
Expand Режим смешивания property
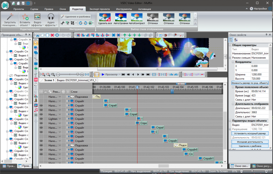230,58
